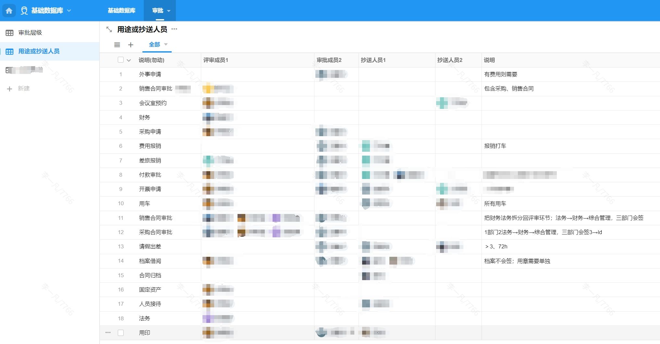Expand the 基础数据库 app name dropdown

coord(69,11)
